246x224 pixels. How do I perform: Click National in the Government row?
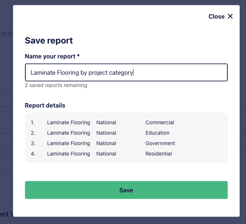[x=106, y=143]
